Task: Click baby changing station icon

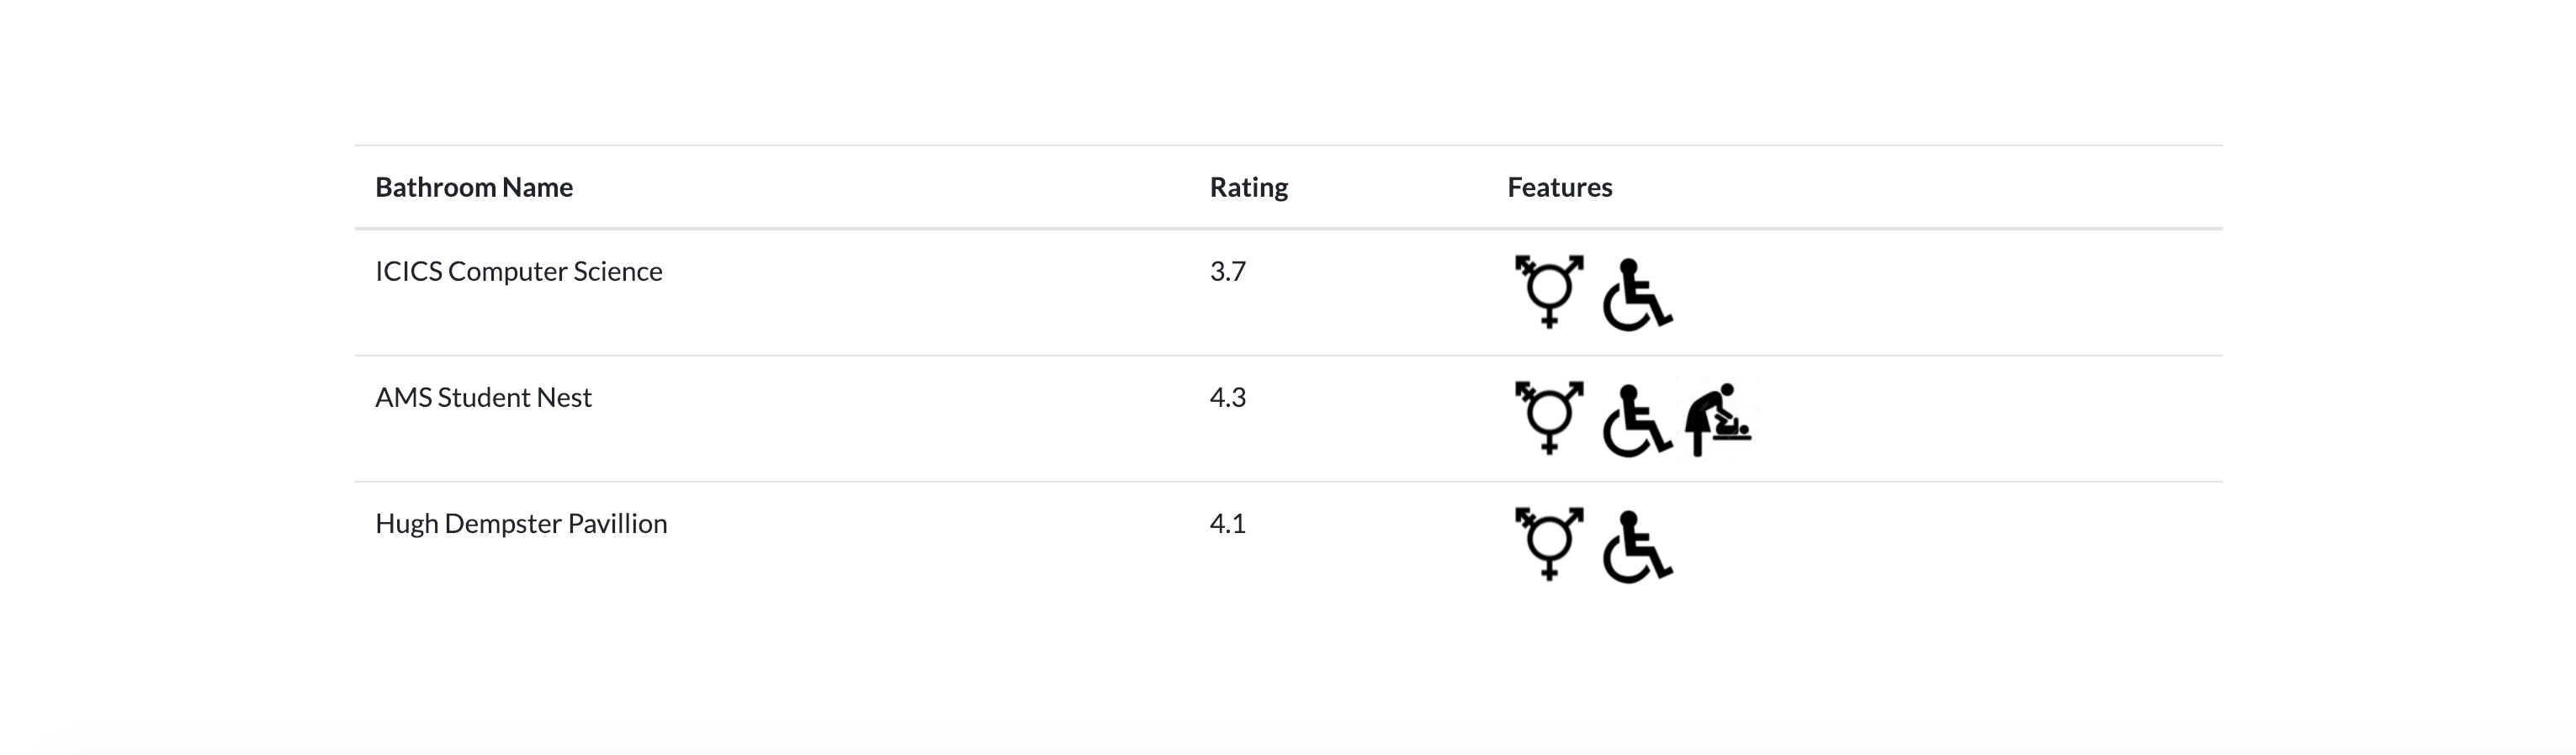Action: (1720, 418)
